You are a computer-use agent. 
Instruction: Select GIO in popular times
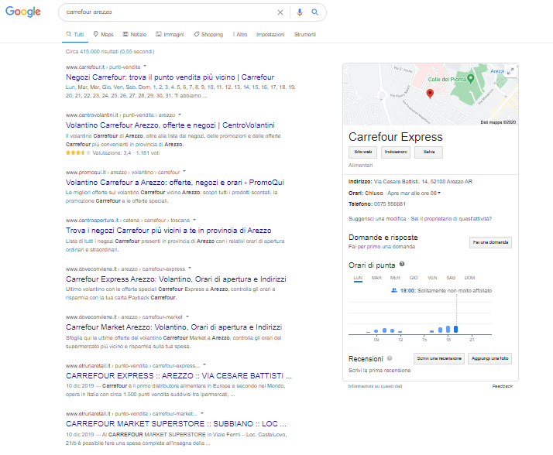414,278
